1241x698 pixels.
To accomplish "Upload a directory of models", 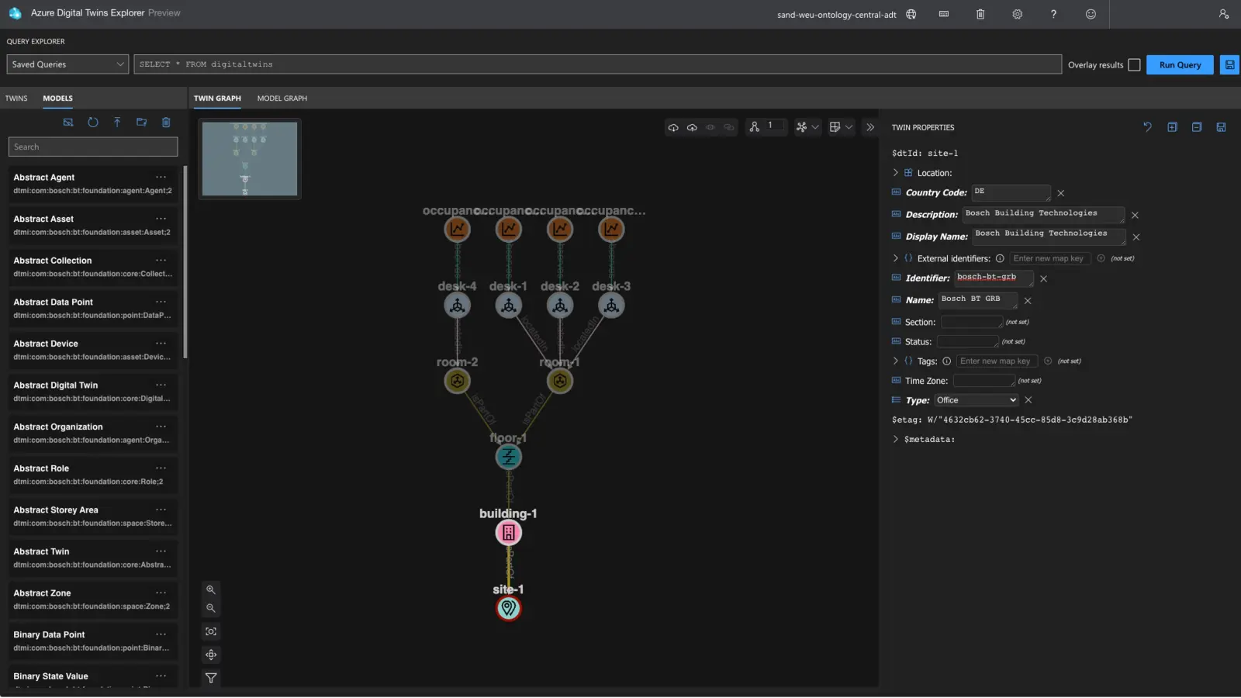I will tap(141, 123).
